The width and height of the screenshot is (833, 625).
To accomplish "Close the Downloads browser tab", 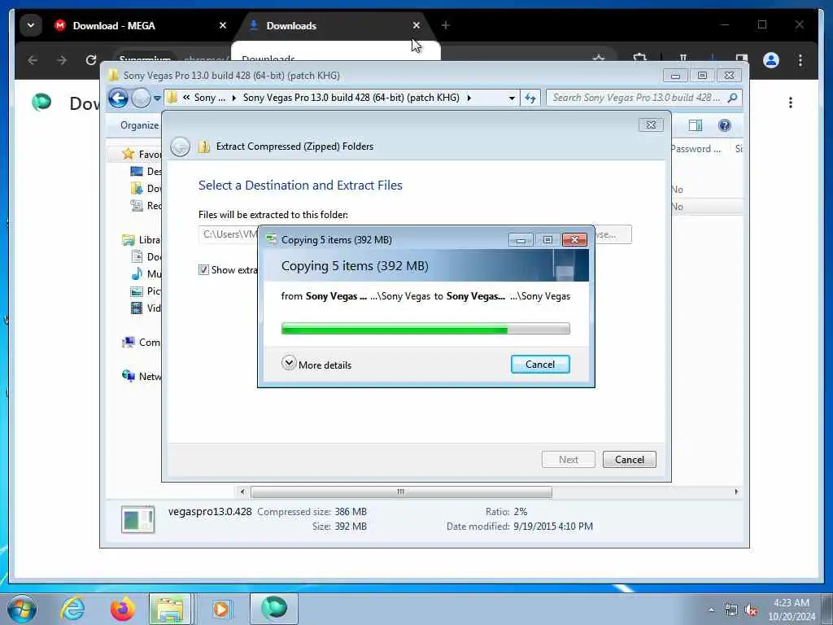I will click(x=416, y=25).
